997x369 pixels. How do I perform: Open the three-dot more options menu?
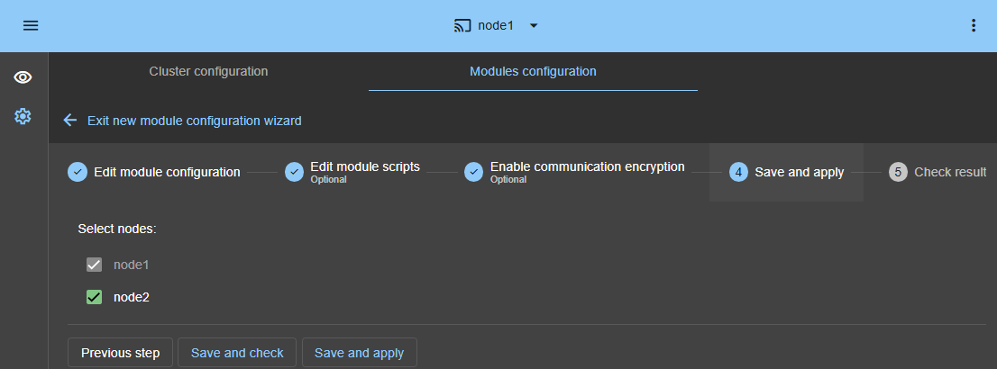(x=973, y=26)
